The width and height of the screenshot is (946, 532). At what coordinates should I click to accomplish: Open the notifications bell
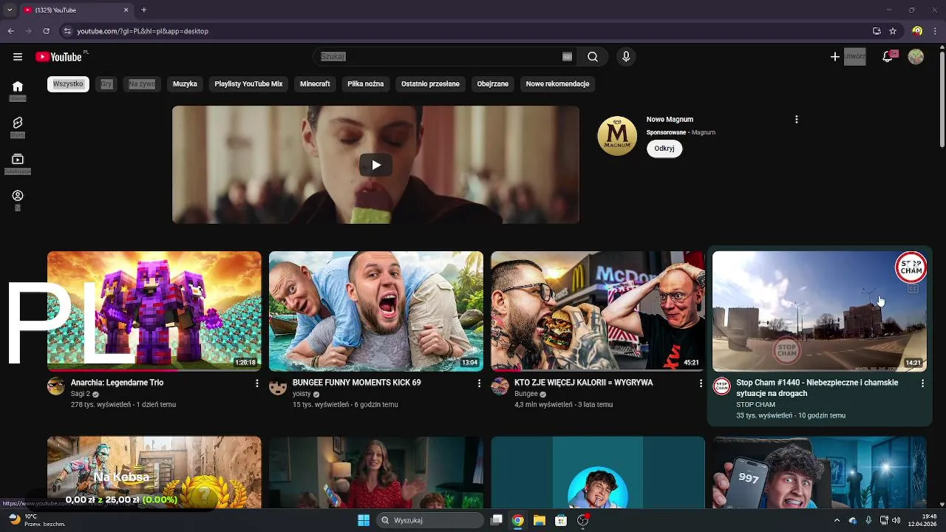click(x=888, y=57)
